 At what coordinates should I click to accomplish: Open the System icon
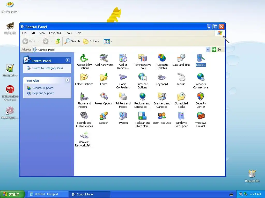tap(123, 116)
